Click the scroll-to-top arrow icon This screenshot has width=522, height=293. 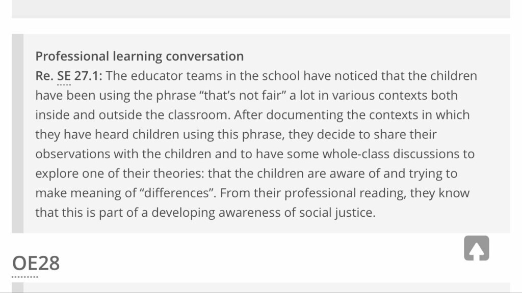477,248
